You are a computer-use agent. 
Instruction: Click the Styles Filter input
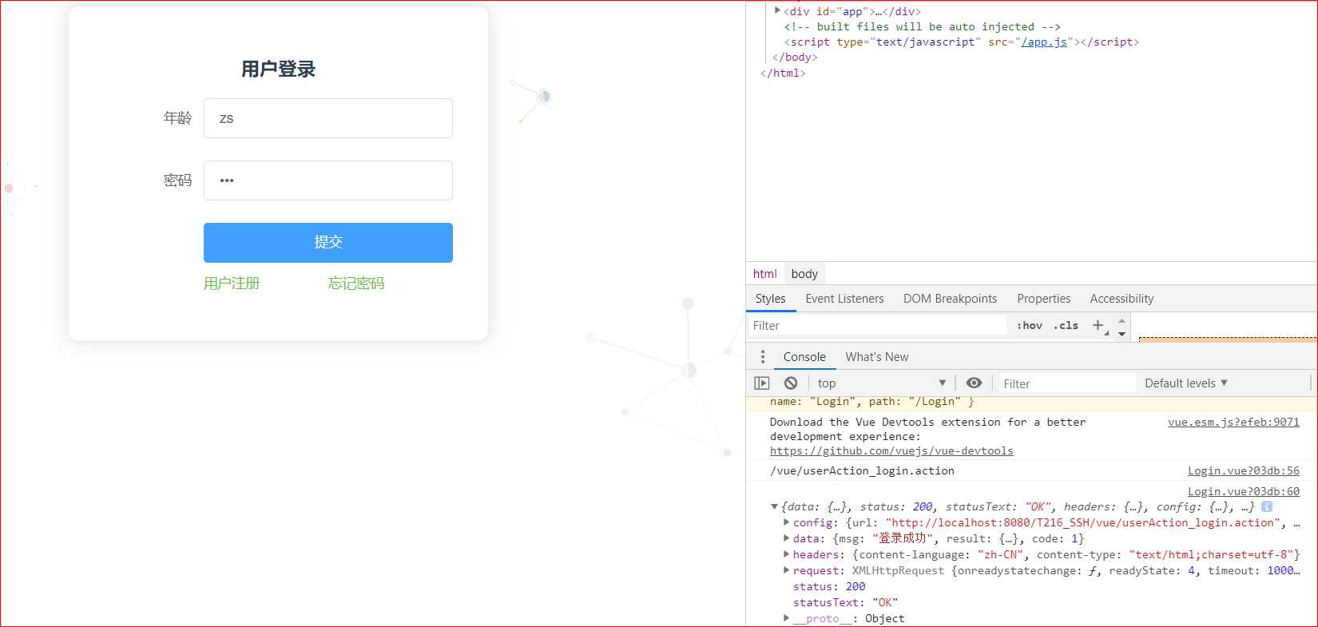pyautogui.click(x=877, y=325)
